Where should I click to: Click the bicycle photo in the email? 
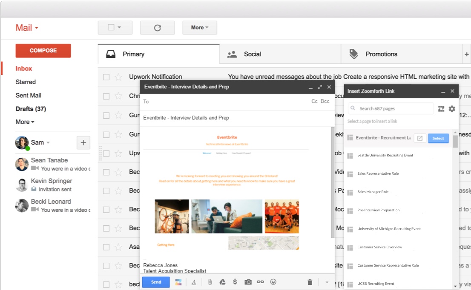172,216
